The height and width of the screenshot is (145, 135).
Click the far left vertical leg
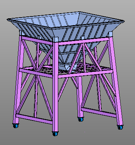click(18, 79)
